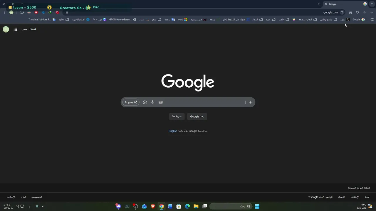The height and width of the screenshot is (211, 376).
Task: Expand the تعليم bookmarks folder
Action: (63, 20)
